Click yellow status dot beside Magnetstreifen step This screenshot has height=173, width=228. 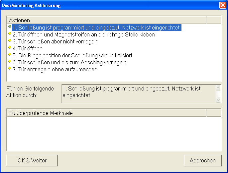click(10, 33)
